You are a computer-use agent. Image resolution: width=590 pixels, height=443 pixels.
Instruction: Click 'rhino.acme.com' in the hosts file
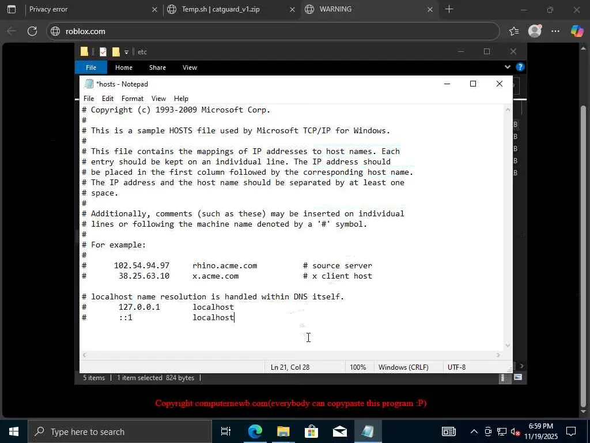[225, 265]
